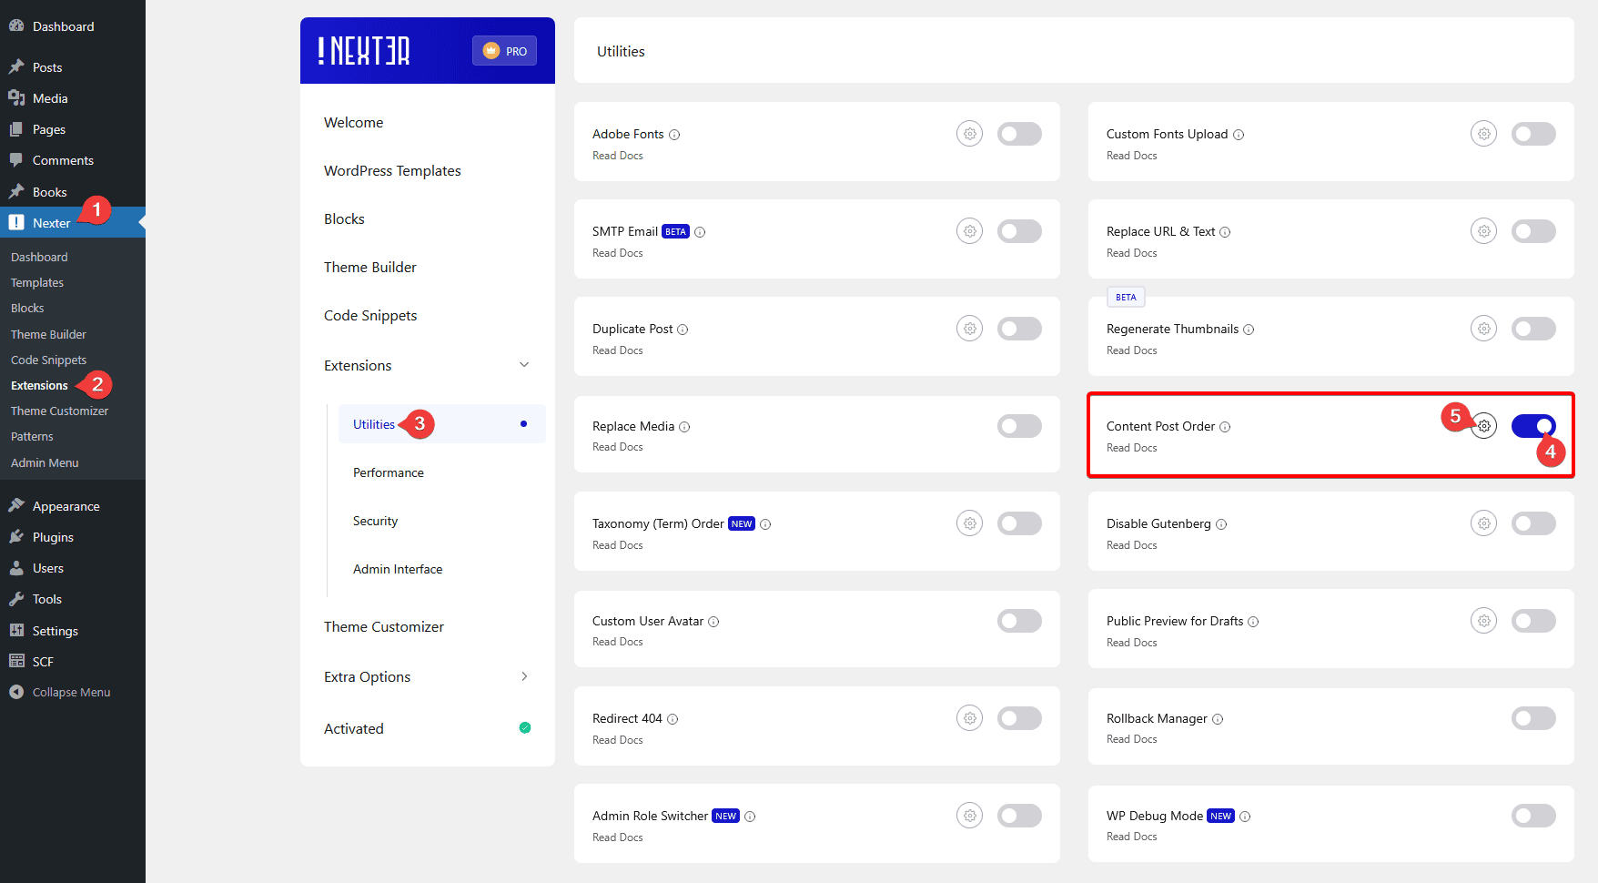The height and width of the screenshot is (883, 1598).
Task: Open SMTP Email settings gear
Action: coord(968,230)
